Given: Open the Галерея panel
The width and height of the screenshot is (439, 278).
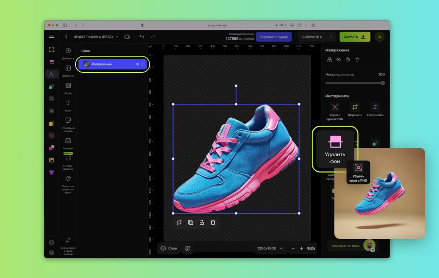Looking at the screenshot, I should point(68,143).
